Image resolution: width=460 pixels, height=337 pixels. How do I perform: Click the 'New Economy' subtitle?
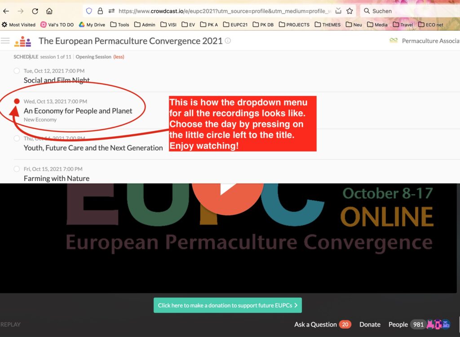pyautogui.click(x=40, y=119)
